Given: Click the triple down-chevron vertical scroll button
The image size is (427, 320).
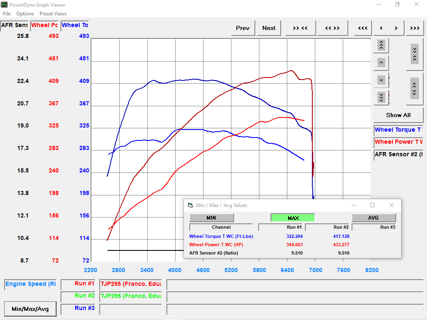Looking at the screenshot, I should pos(381,97).
